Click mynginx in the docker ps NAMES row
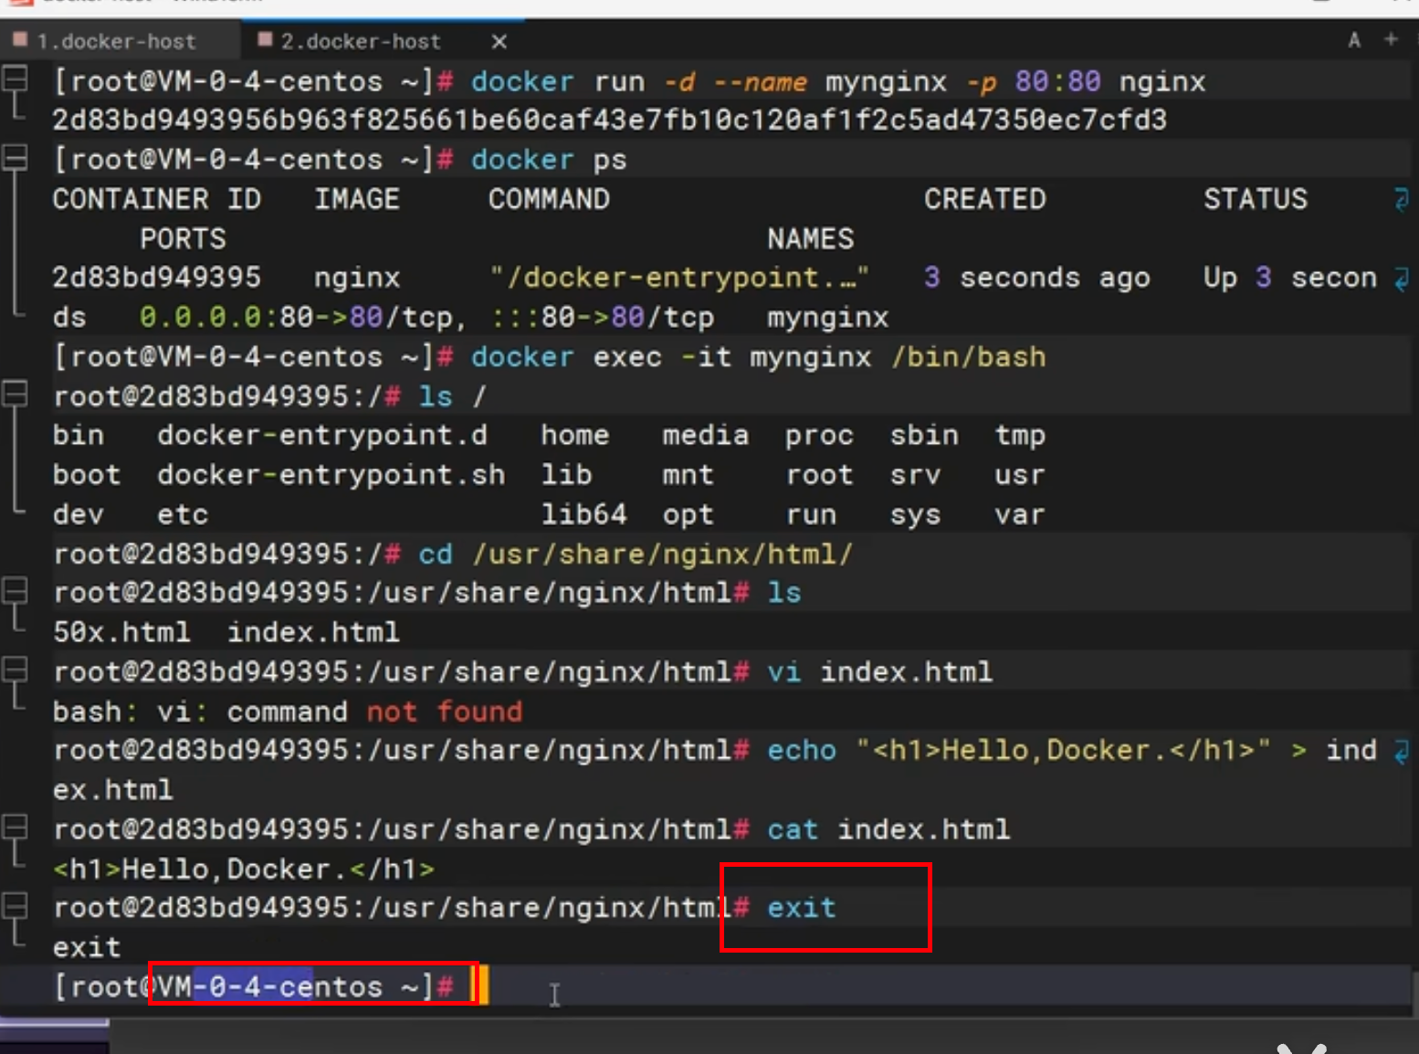Screen dimensions: 1419x1054 tap(828, 317)
